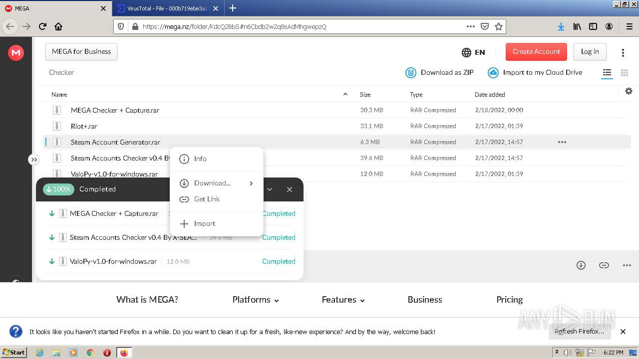Open Internet Explorer from the taskbar
Image resolution: width=639 pixels, height=359 pixels.
click(x=39, y=353)
